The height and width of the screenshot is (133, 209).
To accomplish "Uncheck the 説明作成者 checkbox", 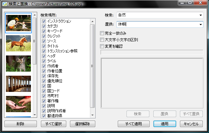I will 44,111.
